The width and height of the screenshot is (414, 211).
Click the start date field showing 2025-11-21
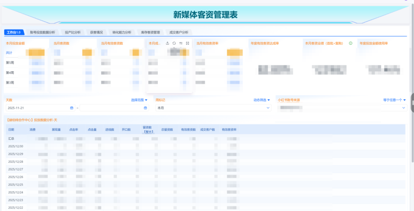(36, 108)
